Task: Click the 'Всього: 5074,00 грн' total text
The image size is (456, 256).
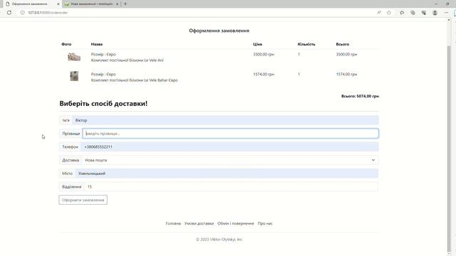Action: [x=360, y=96]
